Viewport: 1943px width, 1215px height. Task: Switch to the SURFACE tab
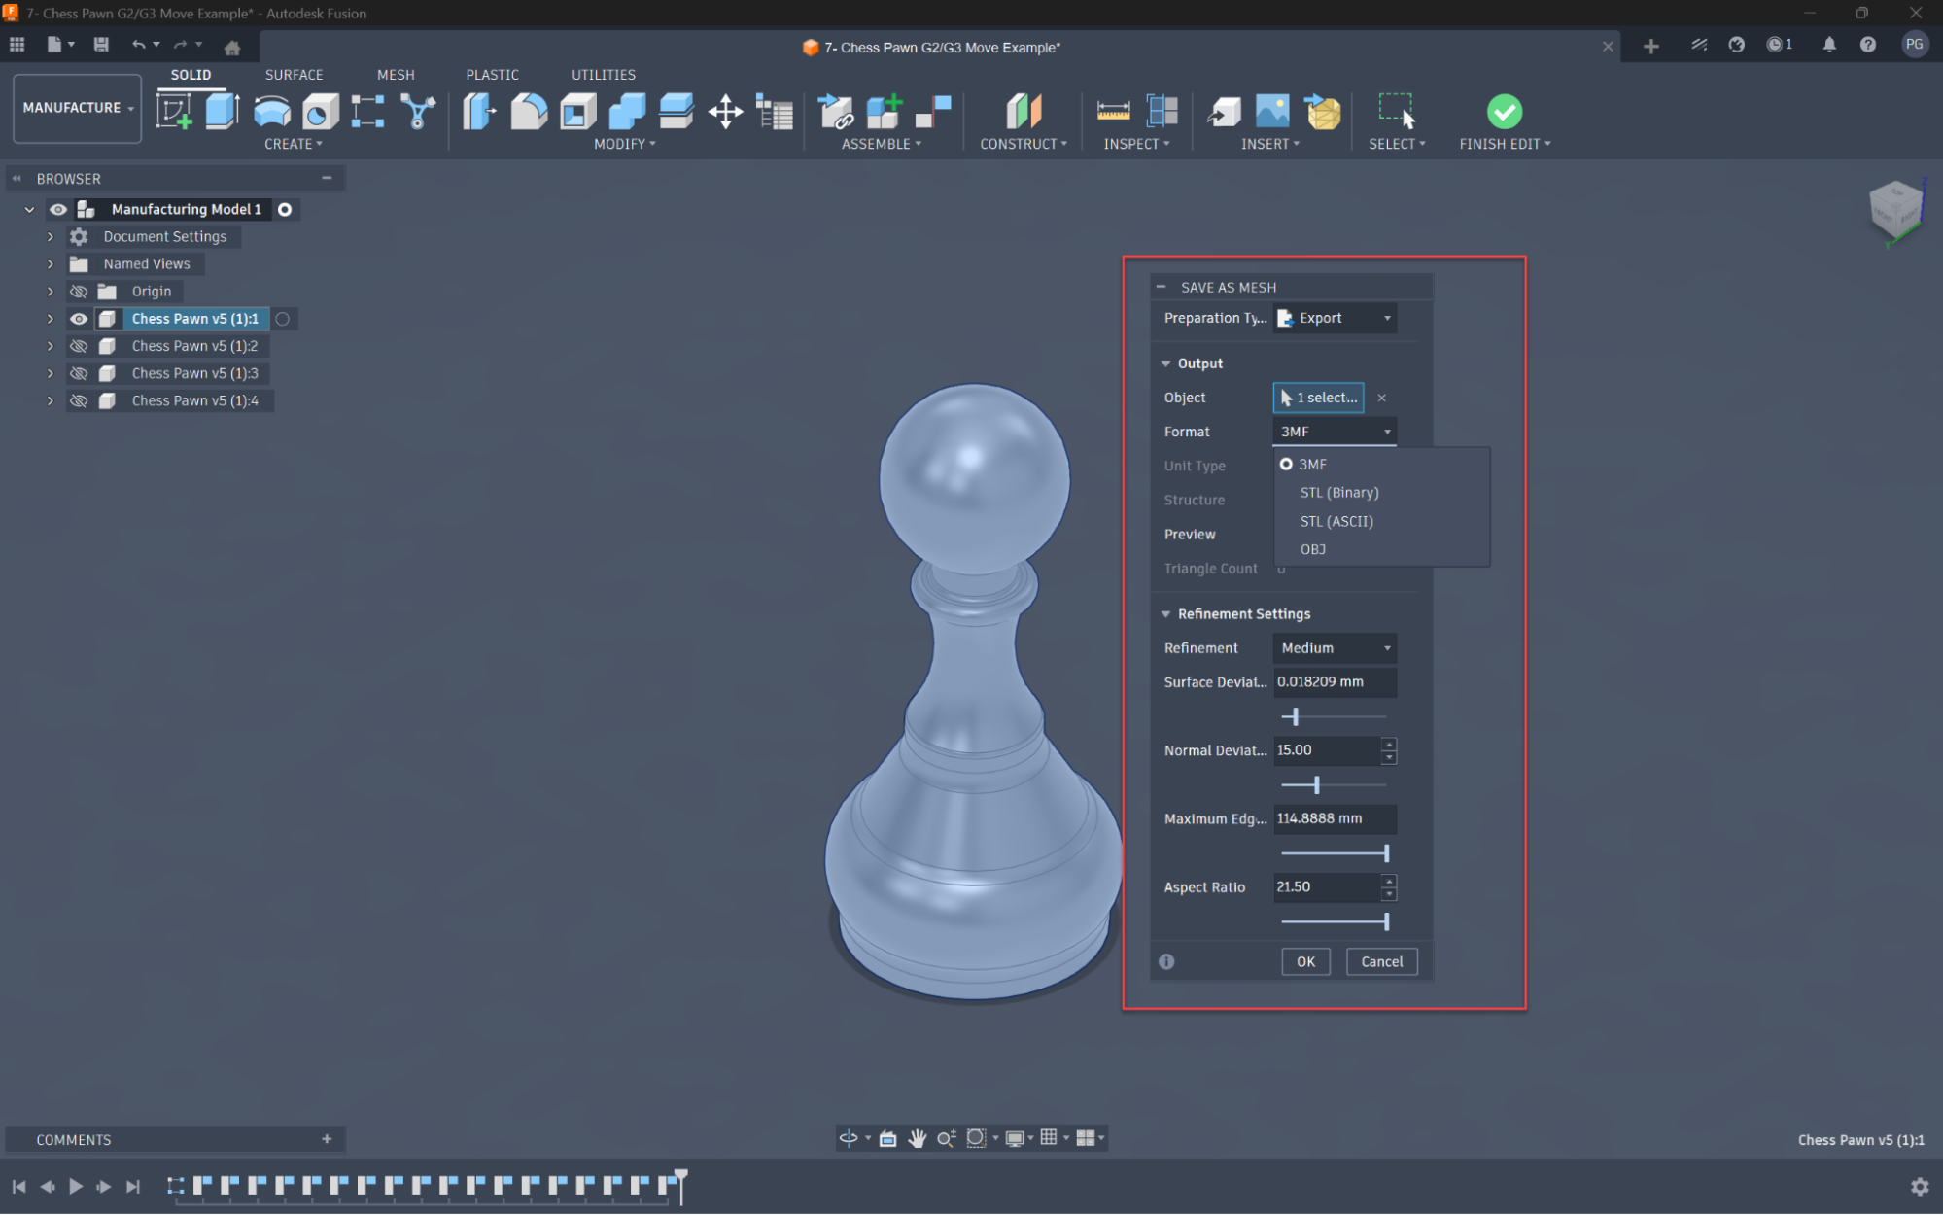(294, 75)
